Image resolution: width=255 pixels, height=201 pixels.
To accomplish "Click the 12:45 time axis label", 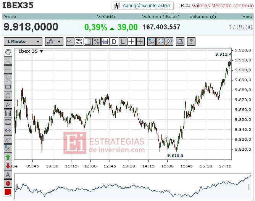I will 110,166.
